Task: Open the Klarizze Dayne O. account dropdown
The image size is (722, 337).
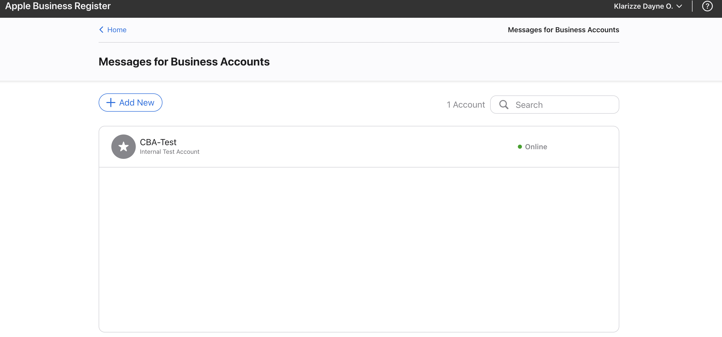Action: (648, 6)
